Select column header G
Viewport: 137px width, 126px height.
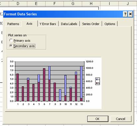tap(73, 4)
